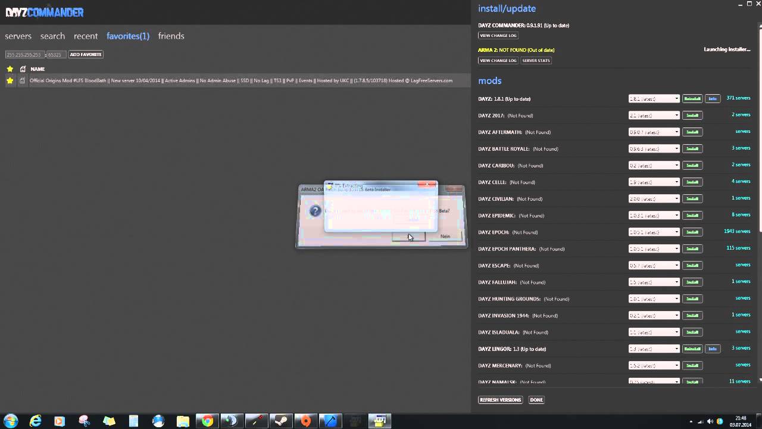Open Steam from taskbar

(x=281, y=421)
